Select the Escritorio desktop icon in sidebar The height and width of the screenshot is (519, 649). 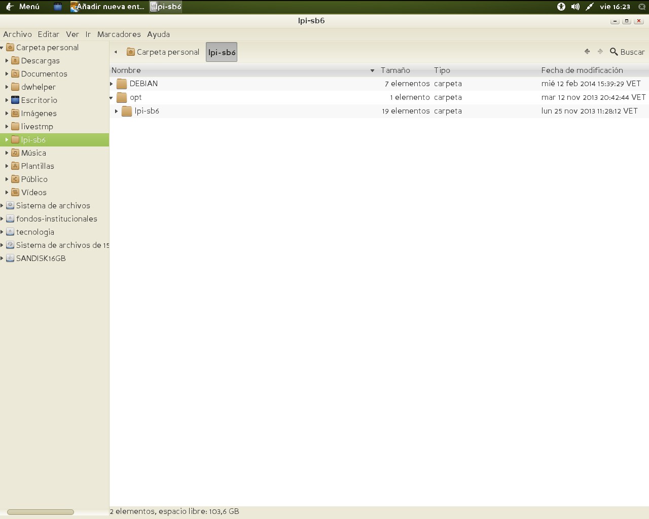pos(15,100)
